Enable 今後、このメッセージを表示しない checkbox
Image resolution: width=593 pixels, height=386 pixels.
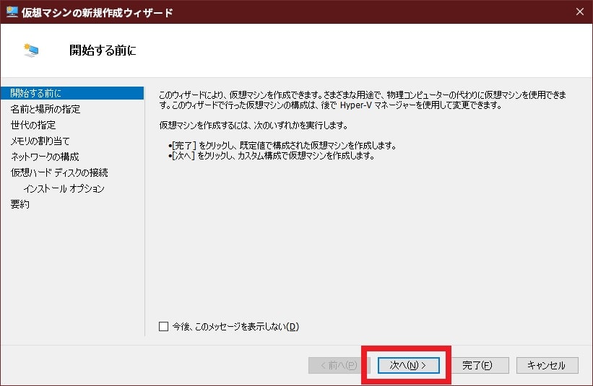click(164, 326)
